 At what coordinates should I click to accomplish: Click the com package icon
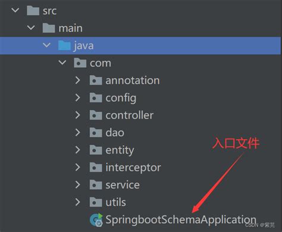(80, 63)
